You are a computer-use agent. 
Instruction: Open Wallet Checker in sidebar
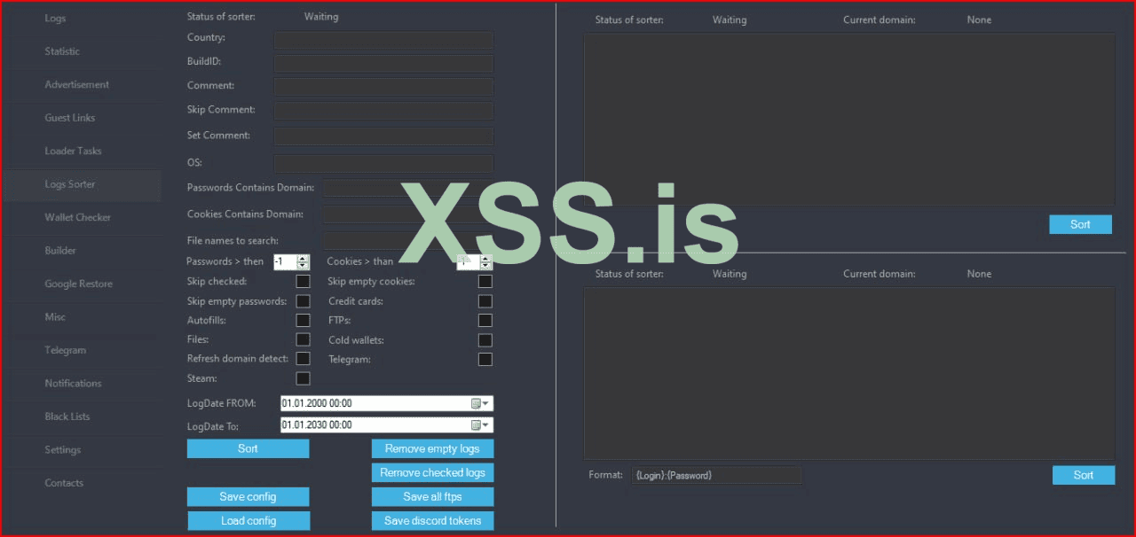pyautogui.click(x=78, y=217)
